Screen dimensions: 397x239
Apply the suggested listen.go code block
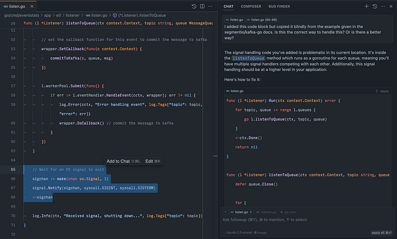click(382, 91)
